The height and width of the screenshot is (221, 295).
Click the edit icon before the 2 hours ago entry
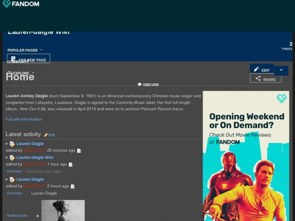point(12,180)
